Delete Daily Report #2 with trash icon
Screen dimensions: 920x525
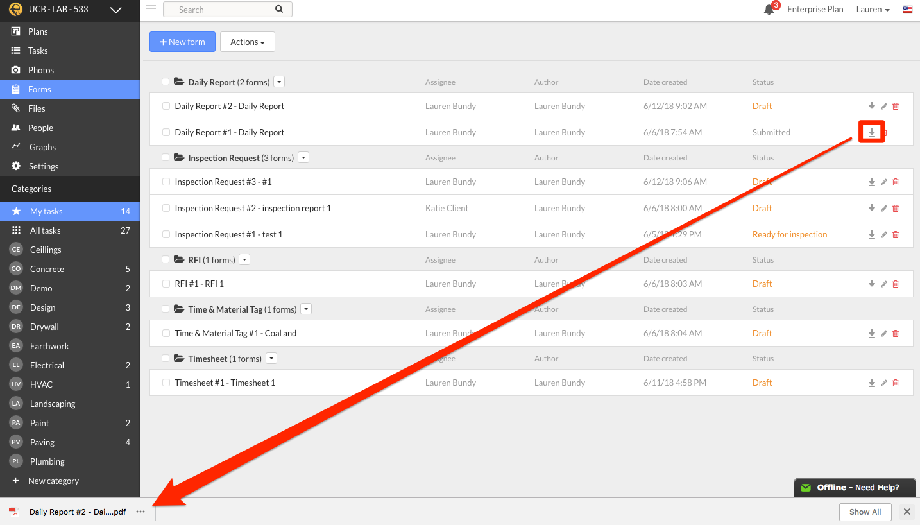click(896, 107)
